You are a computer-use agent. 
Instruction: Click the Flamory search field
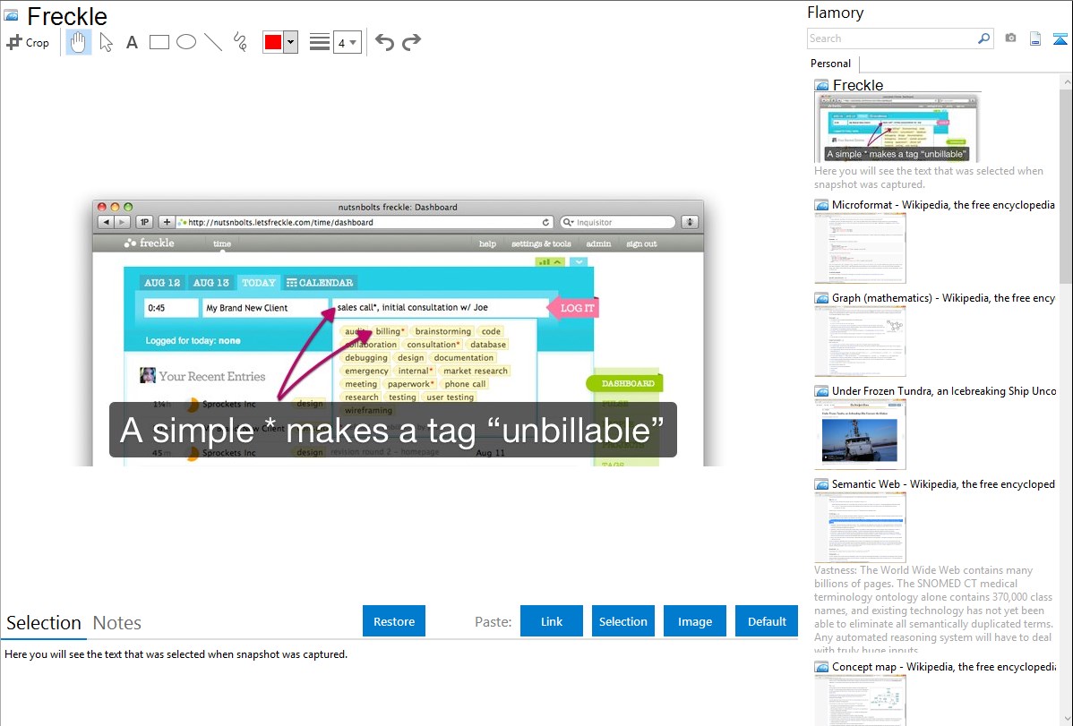point(891,38)
